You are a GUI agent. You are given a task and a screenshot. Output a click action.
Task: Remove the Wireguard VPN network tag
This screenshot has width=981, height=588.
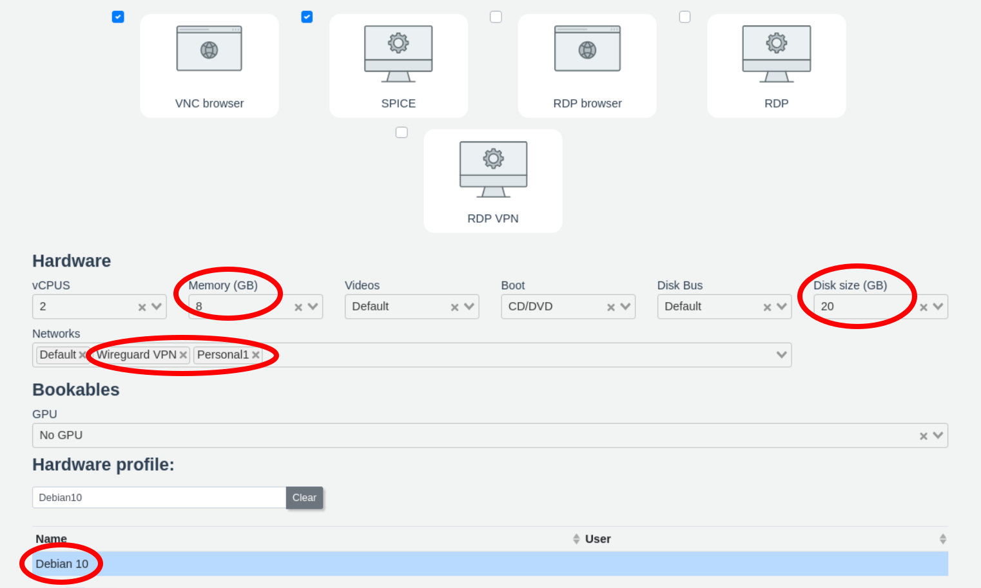click(183, 355)
